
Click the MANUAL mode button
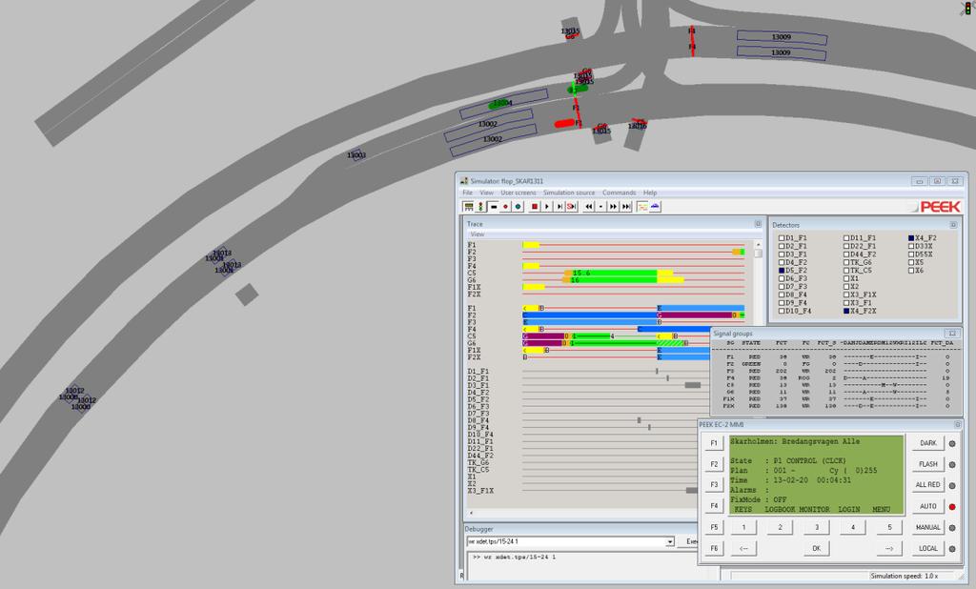pyautogui.click(x=927, y=527)
